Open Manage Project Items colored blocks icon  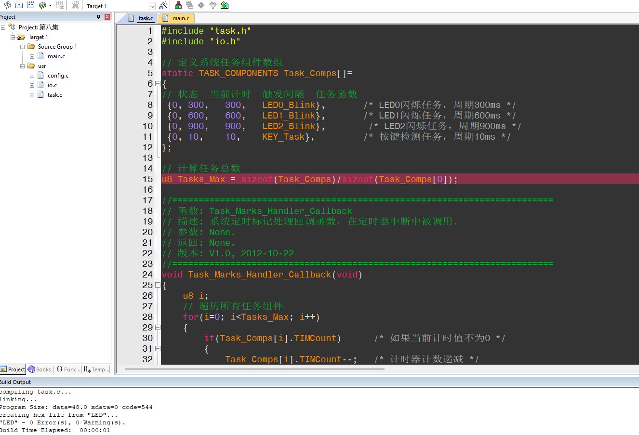point(178,5)
